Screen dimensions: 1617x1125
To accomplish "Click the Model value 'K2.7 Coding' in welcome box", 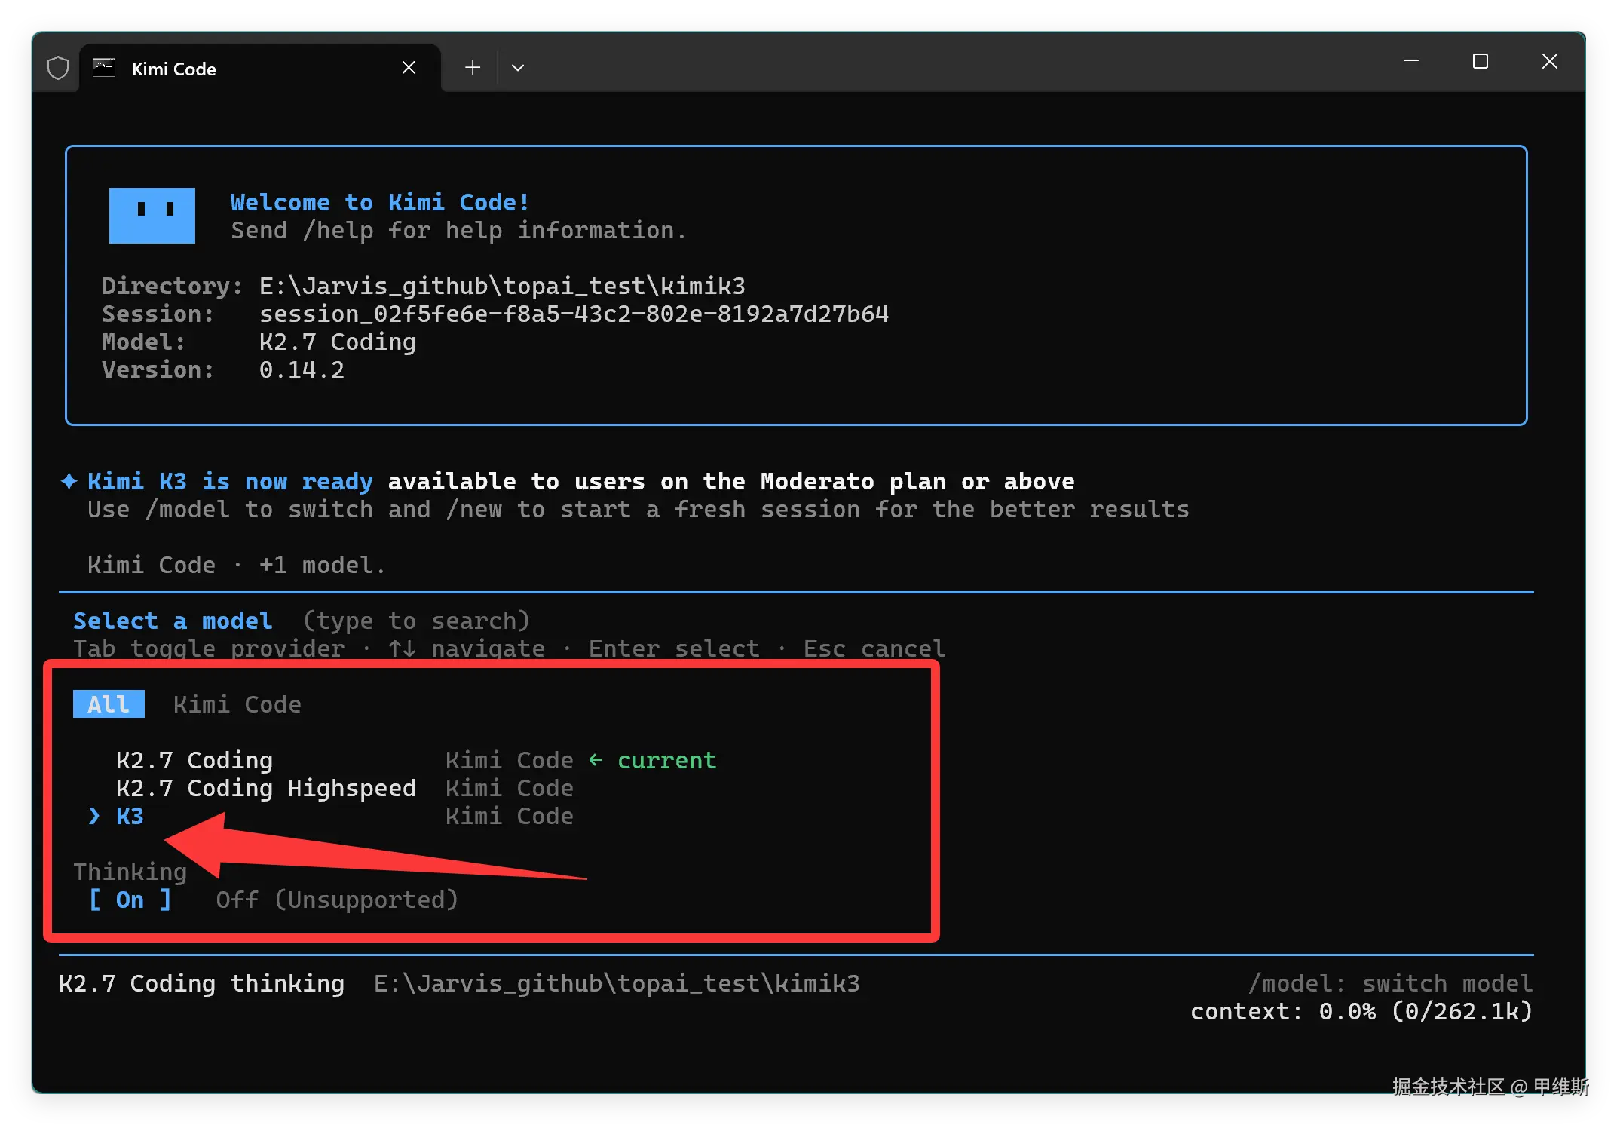I will pyautogui.click(x=338, y=342).
